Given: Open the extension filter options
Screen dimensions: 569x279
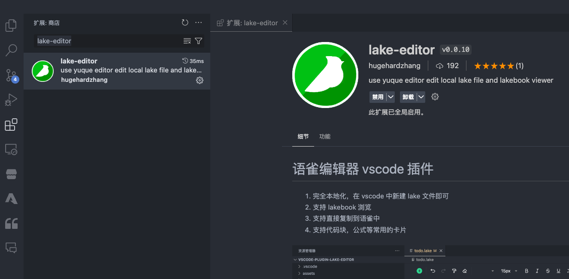Looking at the screenshot, I should point(199,41).
